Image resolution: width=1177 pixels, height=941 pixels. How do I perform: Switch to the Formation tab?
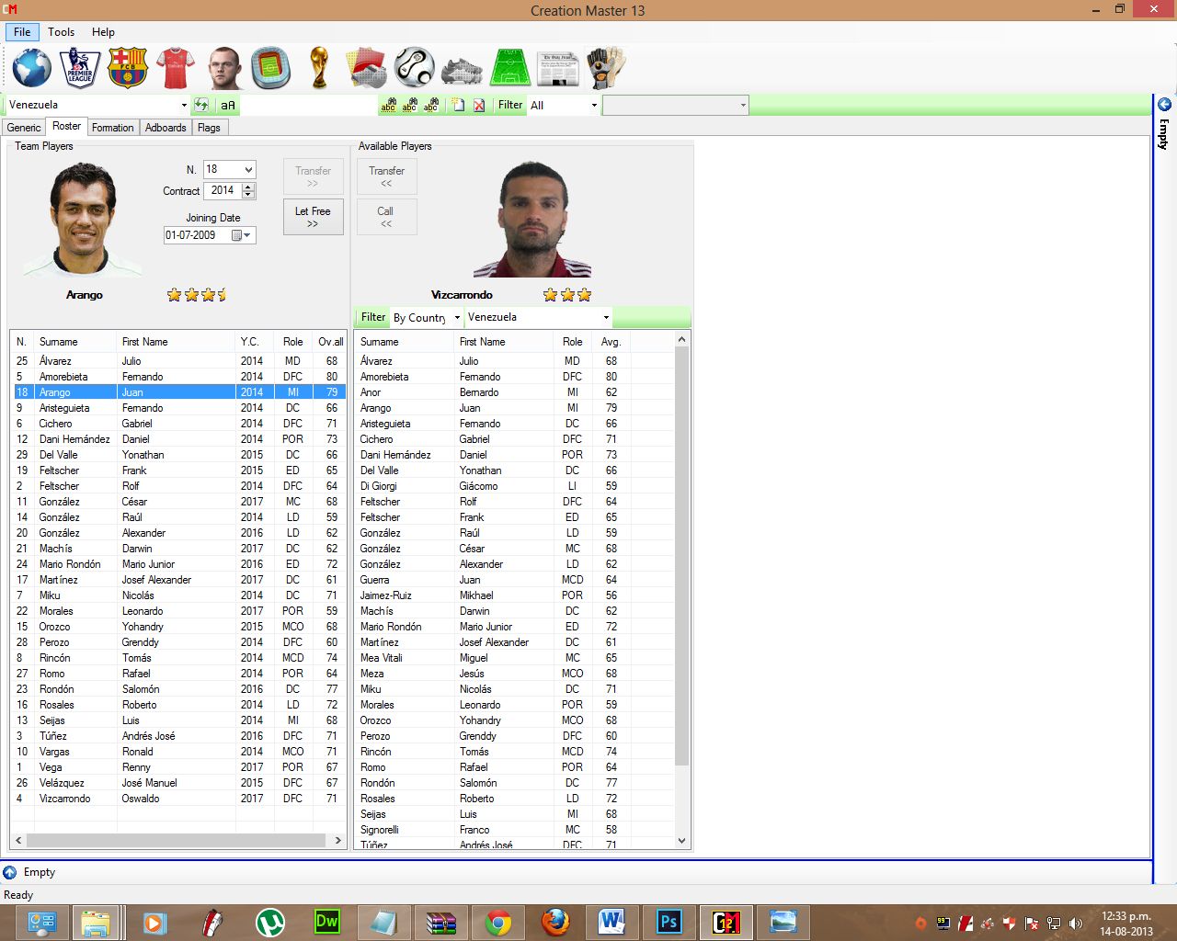tap(112, 128)
